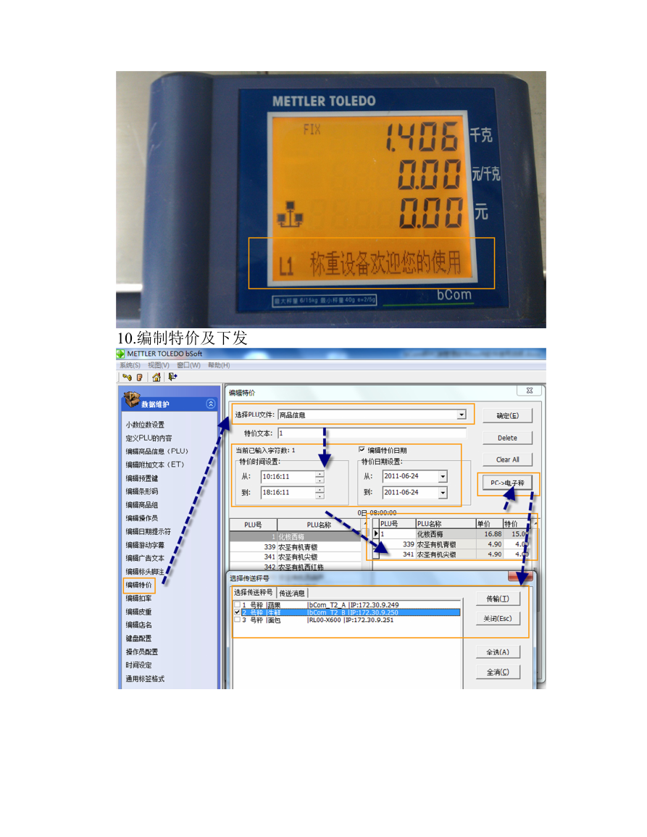Viewport: 647px width, 837px height.
Task: Click the 关闭(Esc) button
Action: pos(498,619)
